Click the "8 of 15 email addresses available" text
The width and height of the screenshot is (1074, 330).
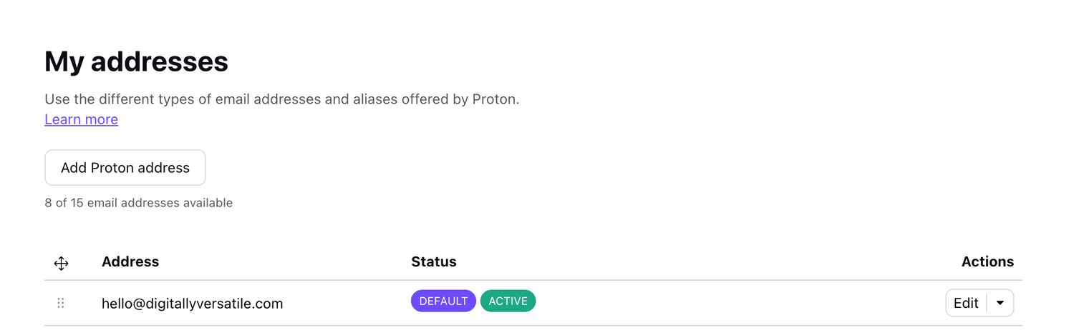point(138,203)
